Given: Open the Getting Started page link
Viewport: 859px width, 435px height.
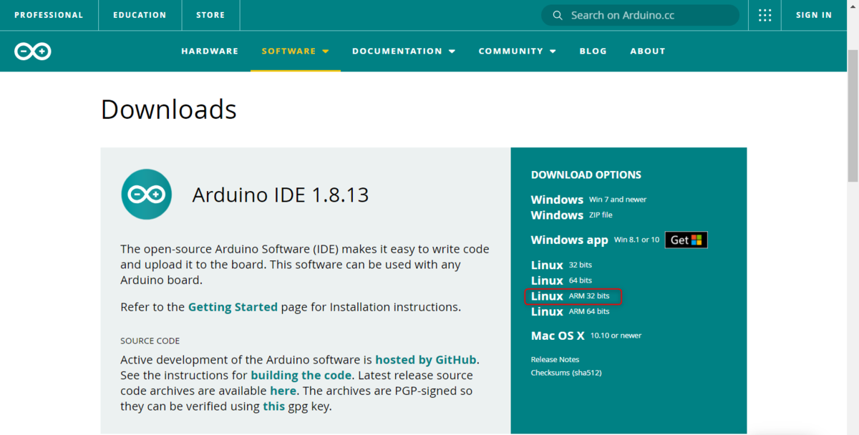Looking at the screenshot, I should (x=233, y=307).
